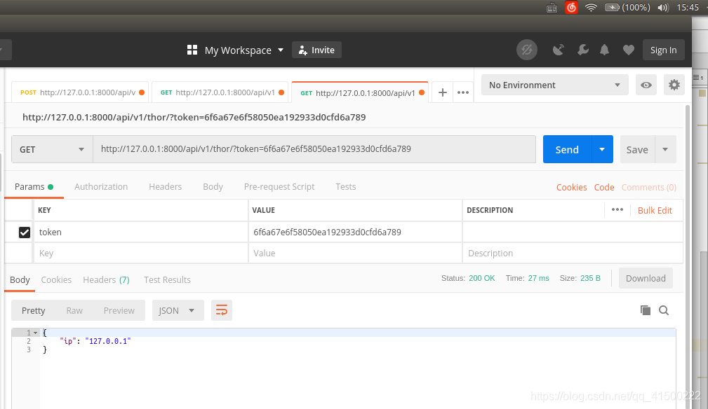Open the request Body tab
The height and width of the screenshot is (409, 708).
click(x=213, y=186)
